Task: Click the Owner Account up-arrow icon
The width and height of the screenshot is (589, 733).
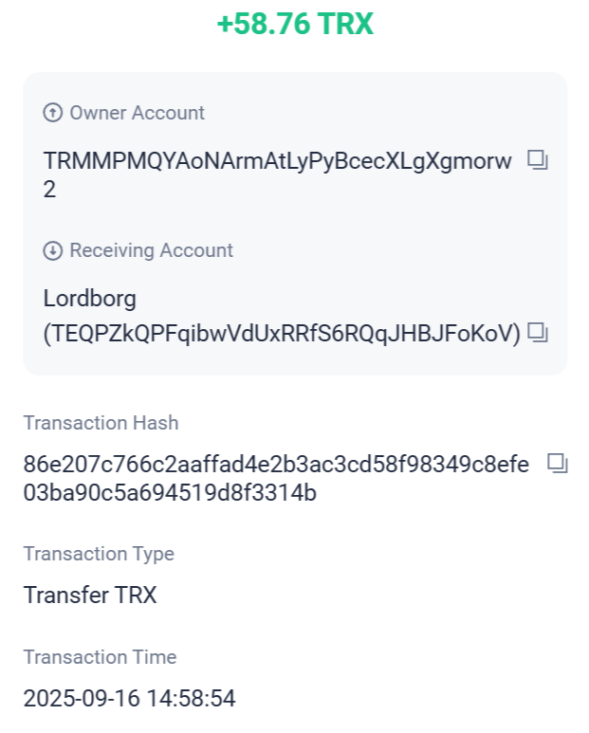Action: 53,113
